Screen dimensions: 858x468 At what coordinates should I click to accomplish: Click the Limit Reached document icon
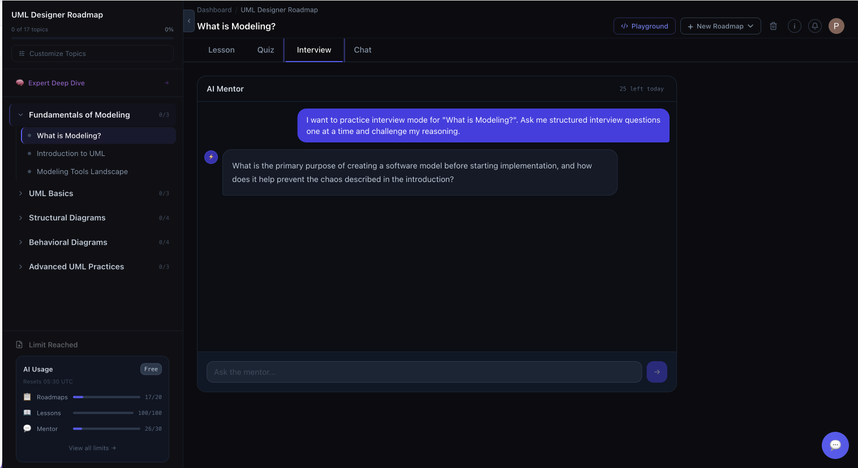click(19, 345)
